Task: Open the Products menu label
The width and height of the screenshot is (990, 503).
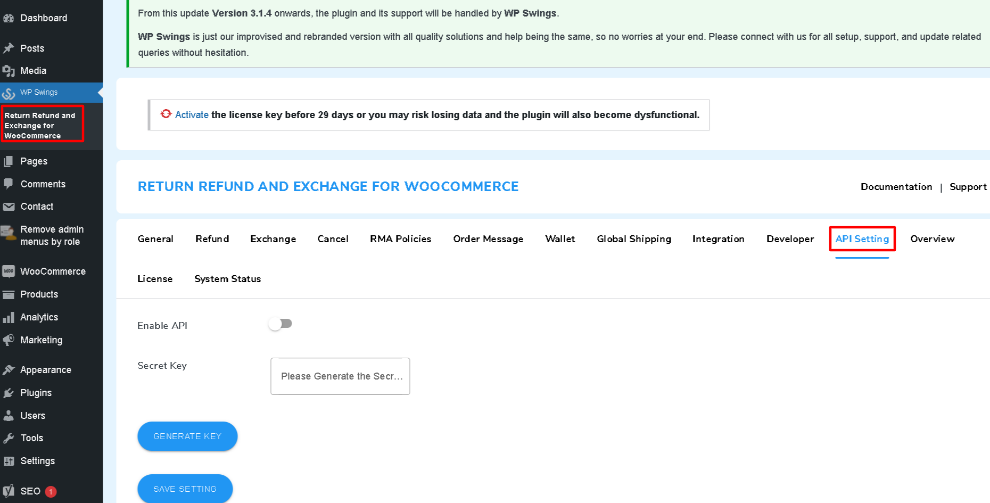Action: tap(39, 294)
